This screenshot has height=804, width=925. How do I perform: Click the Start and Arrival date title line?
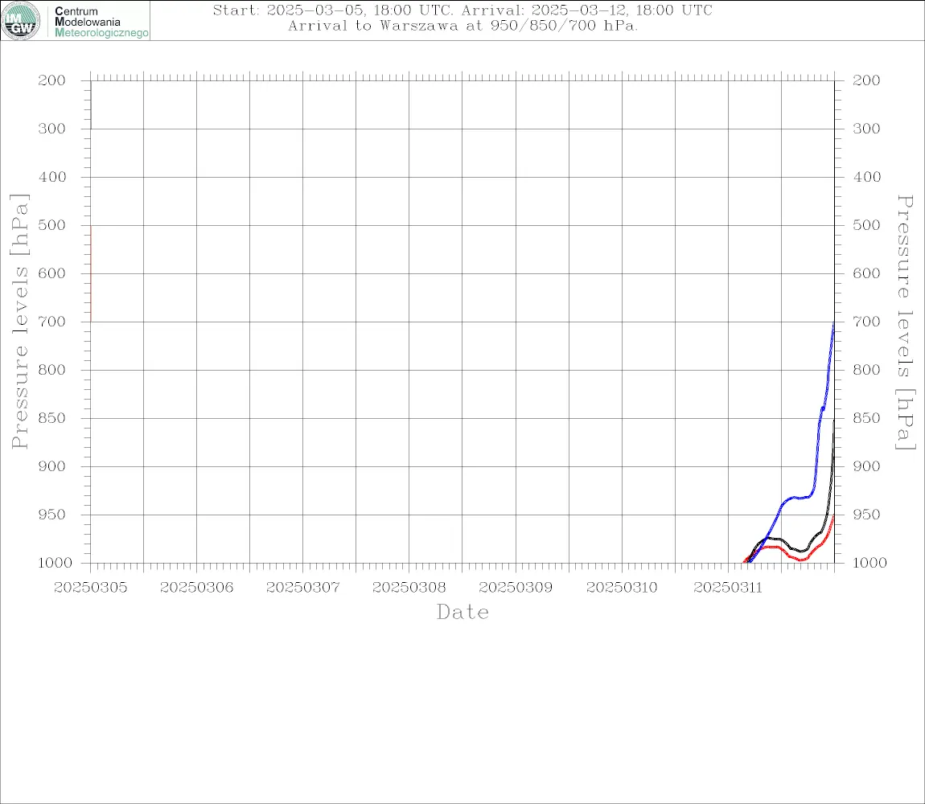[x=462, y=10]
